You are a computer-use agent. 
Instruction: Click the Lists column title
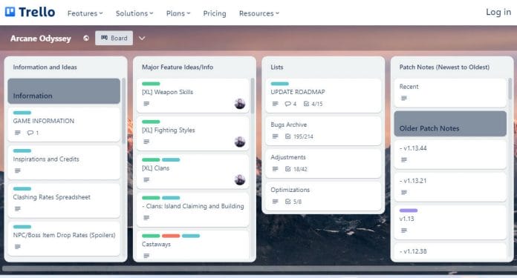[x=277, y=67]
